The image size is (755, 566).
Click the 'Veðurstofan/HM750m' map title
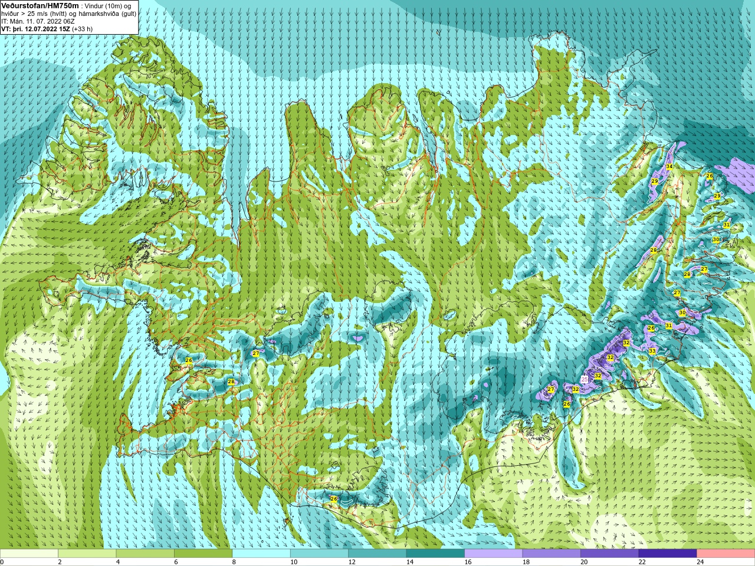click(40, 5)
